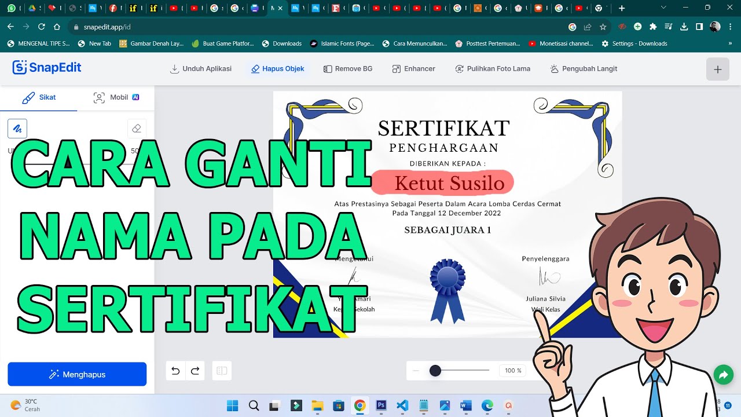741x417 pixels.
Task: Open File Explorer from taskbar
Action: [317, 405]
